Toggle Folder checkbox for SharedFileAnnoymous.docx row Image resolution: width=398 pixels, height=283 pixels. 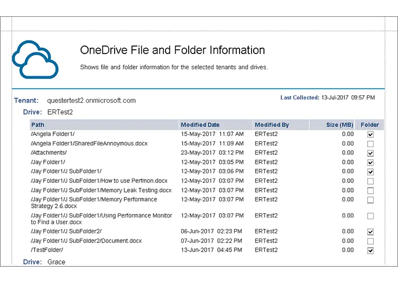[370, 144]
